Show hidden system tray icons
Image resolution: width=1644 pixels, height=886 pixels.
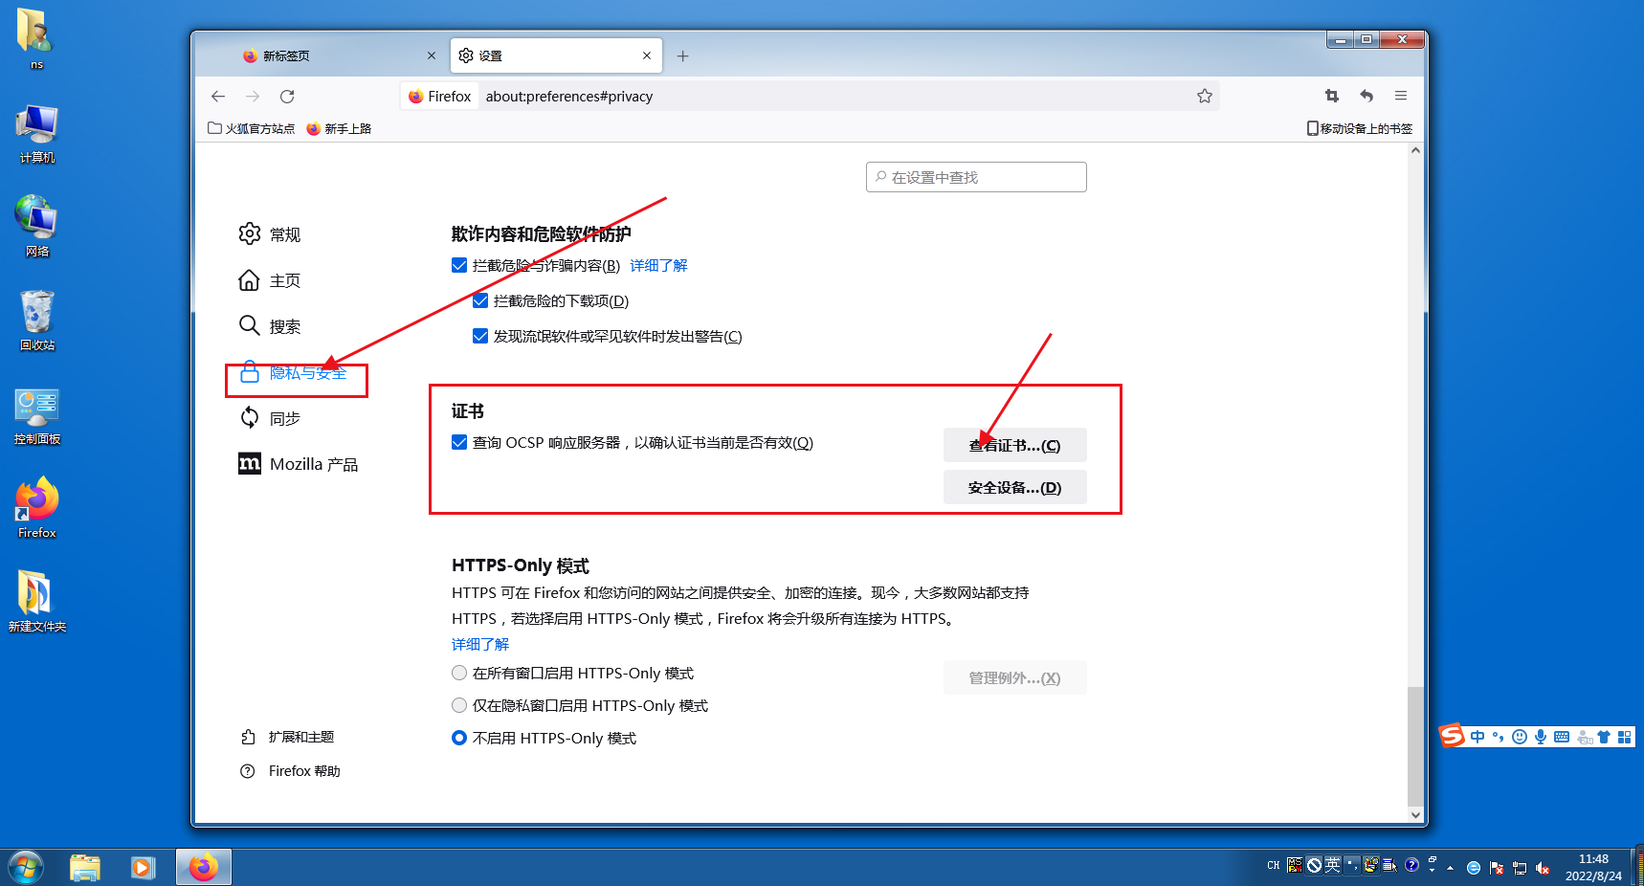pyautogui.click(x=1451, y=868)
